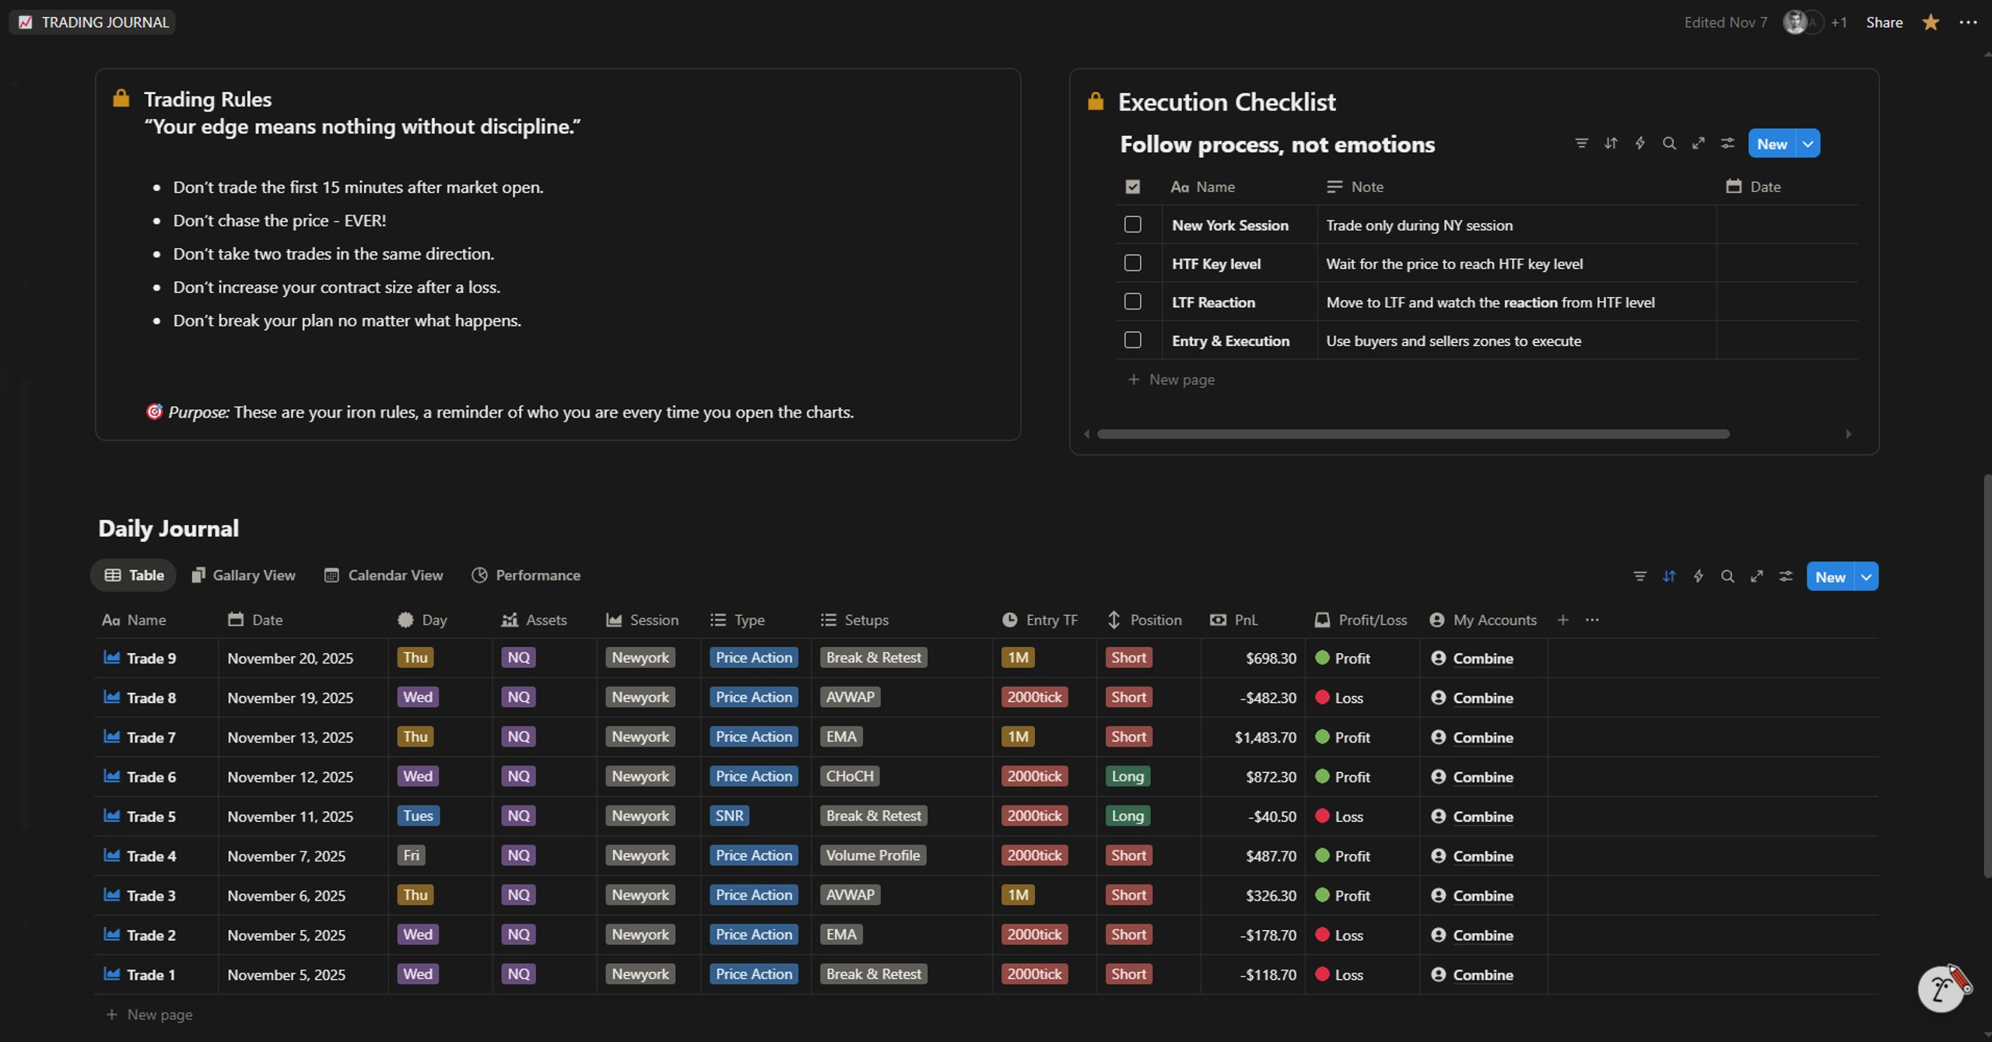Click the blue sort icon in Daily Journal

tap(1669, 576)
